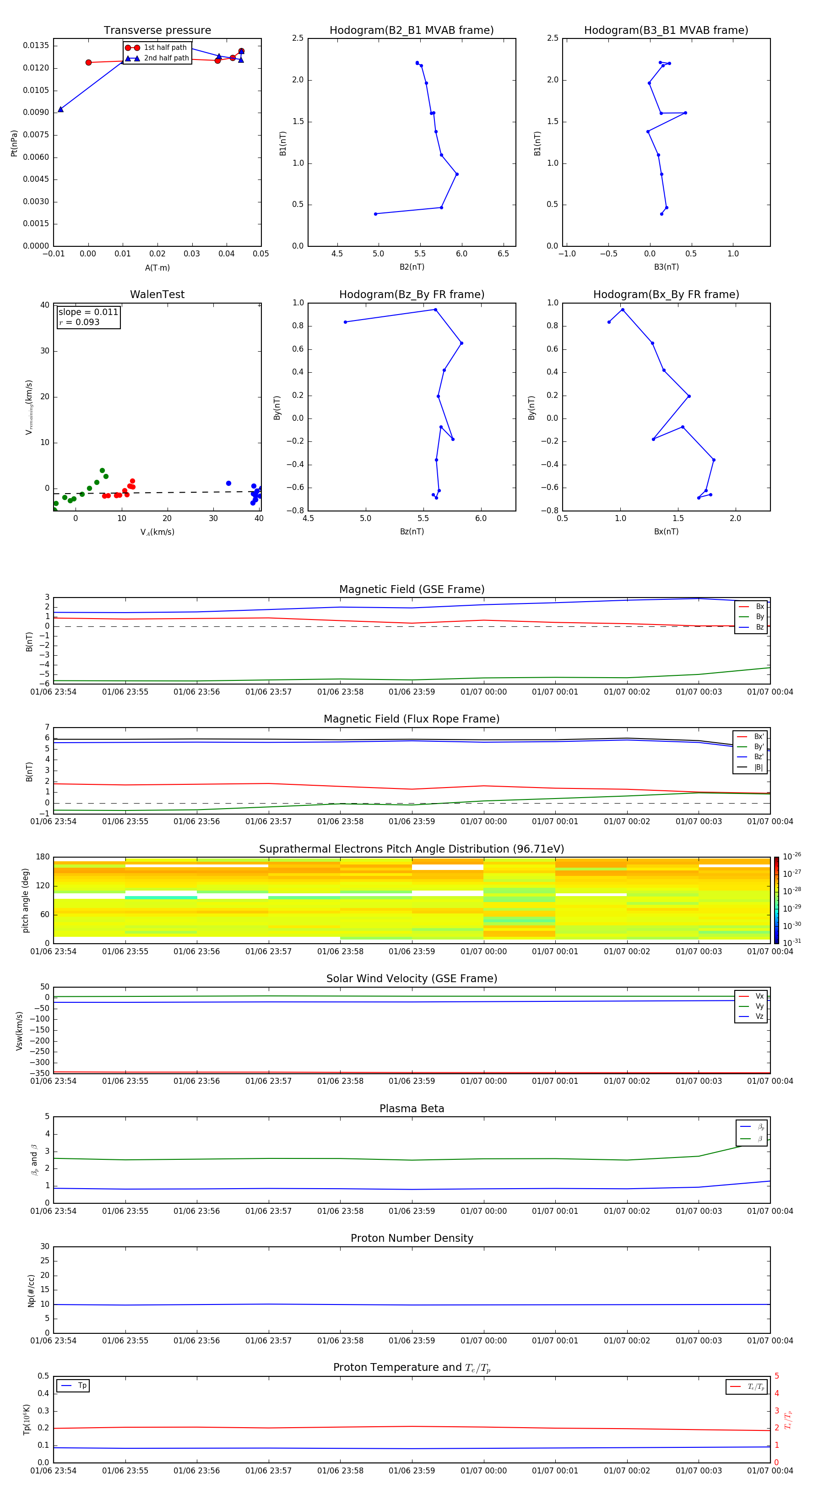Click the Magnetic Field (Flux Rope Frame) title
The image size is (824, 1511).
point(412,719)
